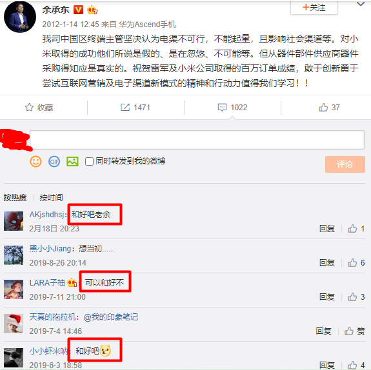Expand the post options chevron at top right
This screenshot has height=370, width=371.
click(x=361, y=4)
